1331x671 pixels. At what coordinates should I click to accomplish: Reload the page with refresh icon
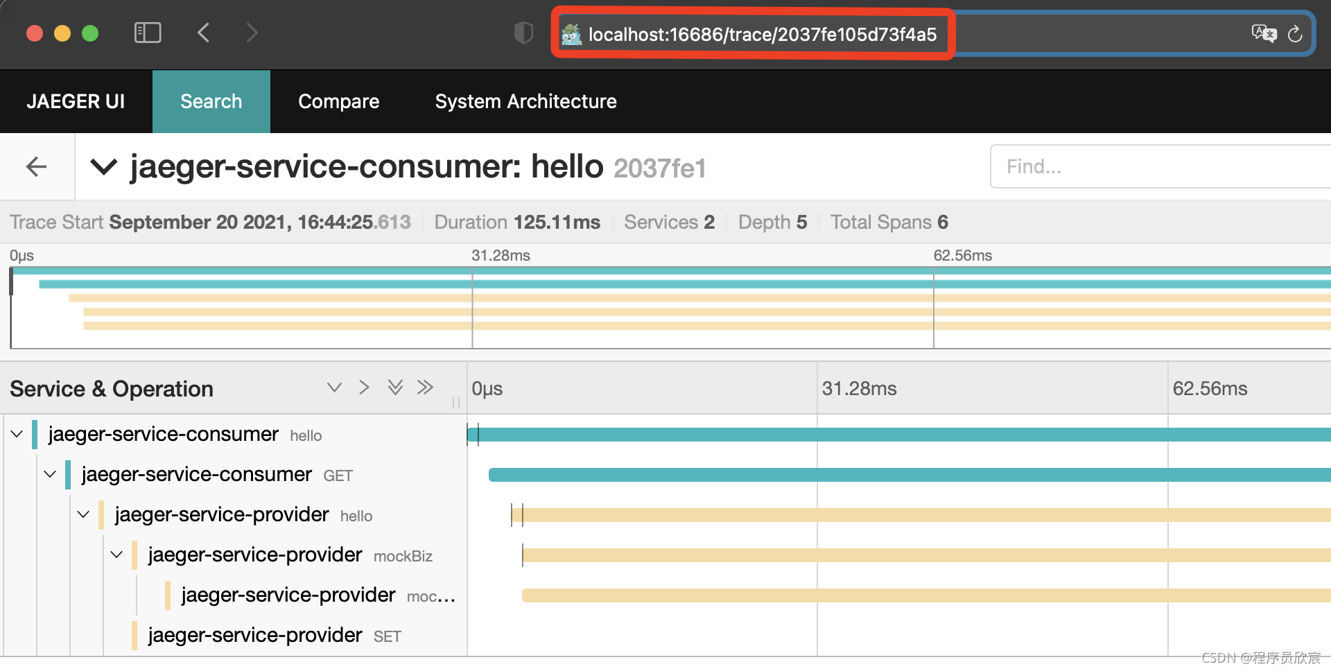1294,34
